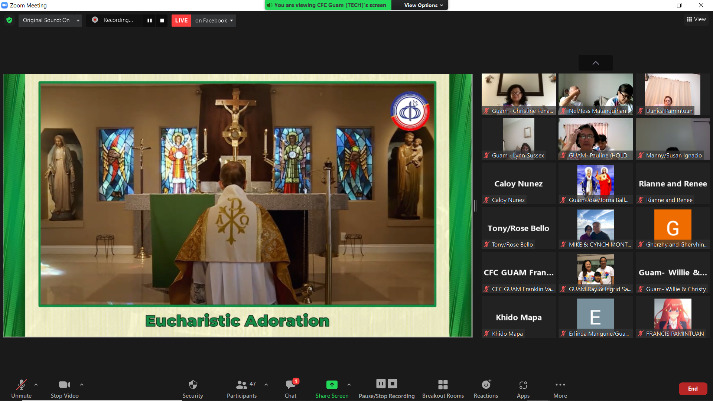
Task: Open audio options caret beside Unmute
Action: click(x=36, y=385)
